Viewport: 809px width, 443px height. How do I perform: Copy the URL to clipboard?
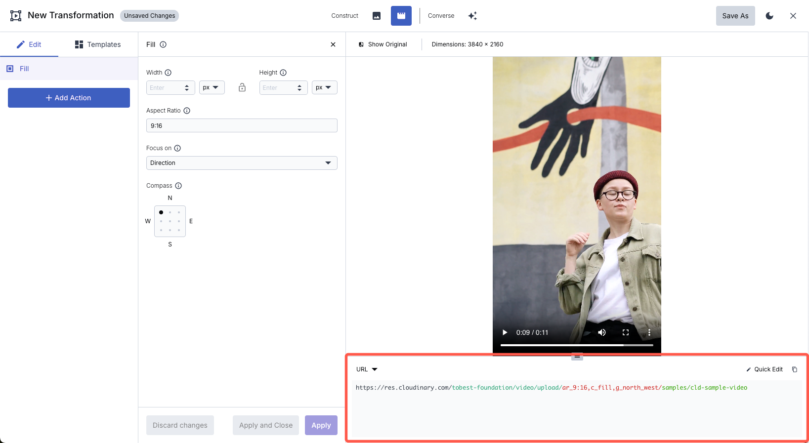point(795,369)
